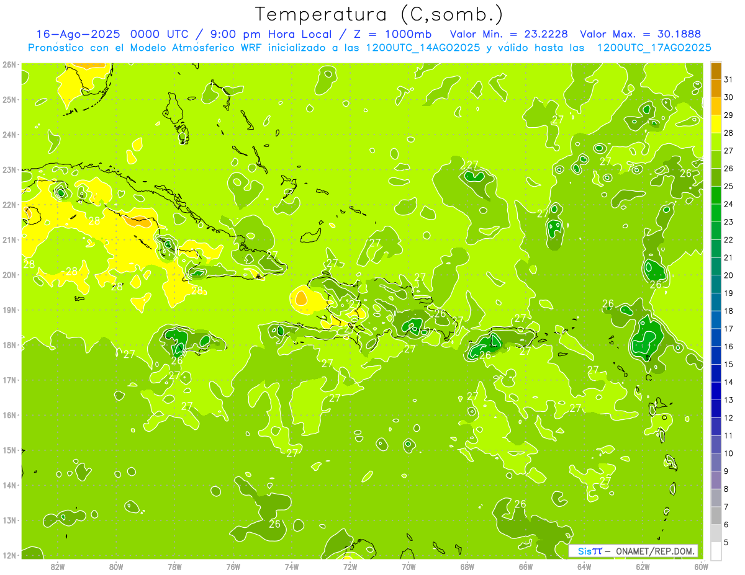Click the WRF initialization time "1200UTC_14AGO2025"

pos(422,48)
